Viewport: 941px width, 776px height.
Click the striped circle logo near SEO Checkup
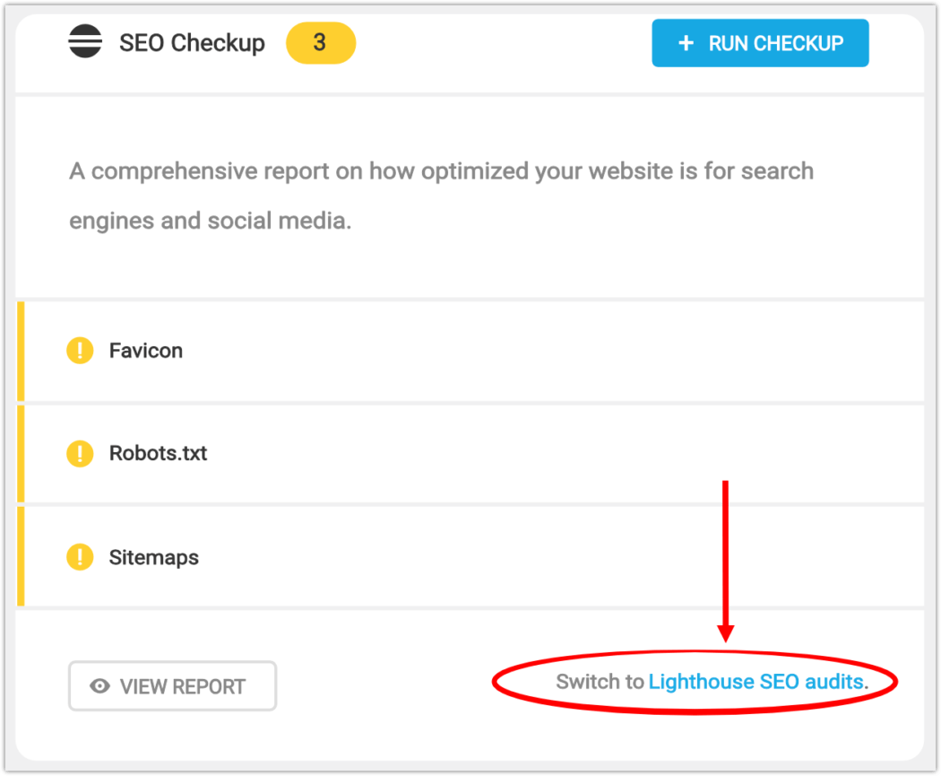point(85,42)
